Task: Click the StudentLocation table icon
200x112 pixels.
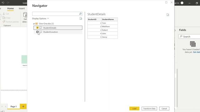Action: point(41,32)
